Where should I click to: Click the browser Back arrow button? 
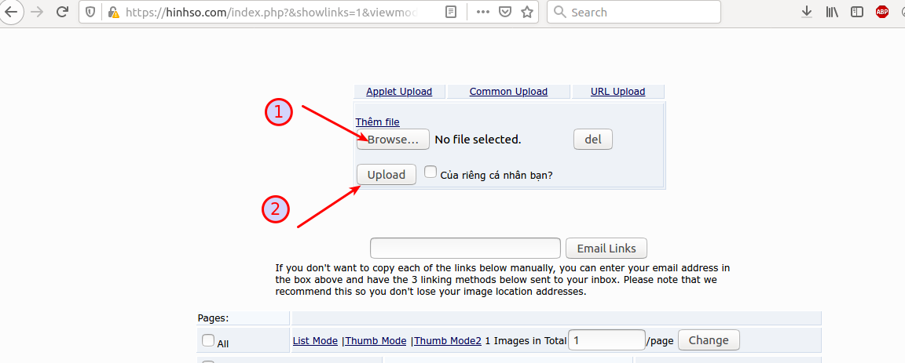11,12
